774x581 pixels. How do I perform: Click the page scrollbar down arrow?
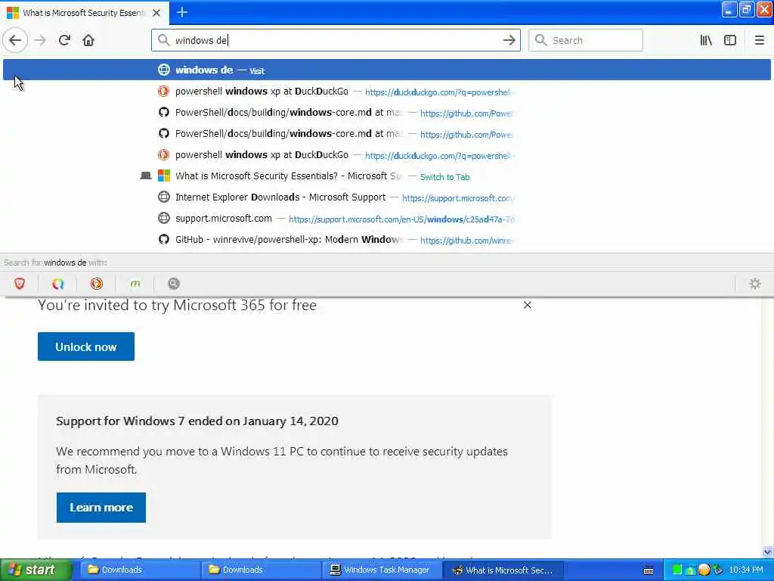[x=768, y=551]
